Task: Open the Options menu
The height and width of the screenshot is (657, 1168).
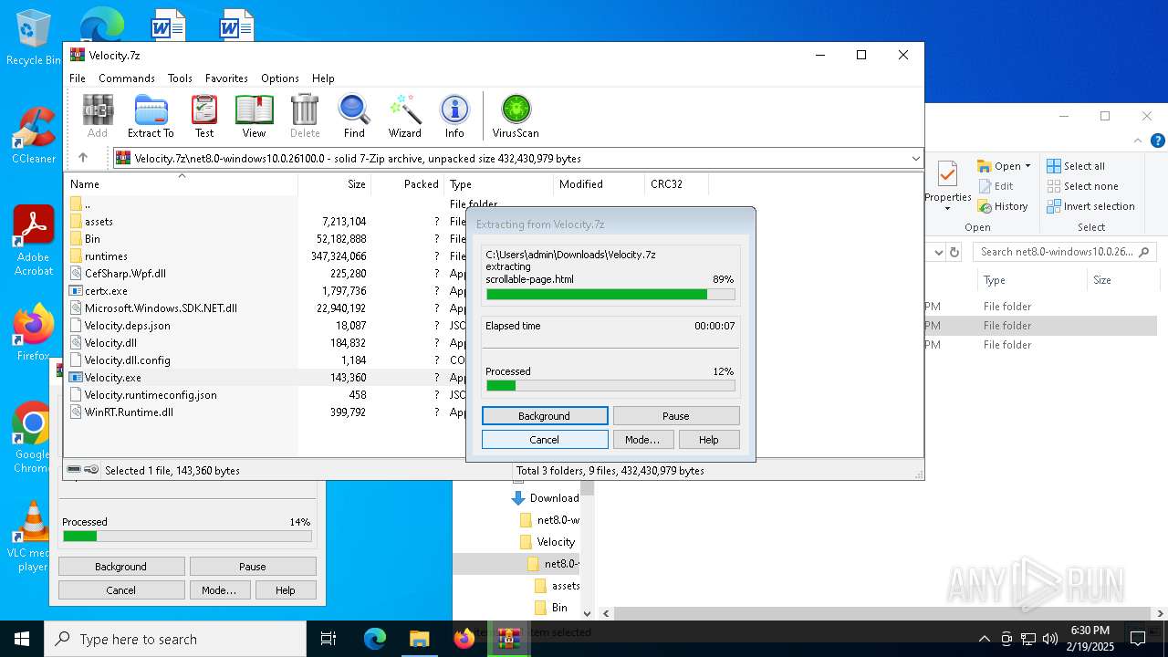Action: (x=280, y=78)
